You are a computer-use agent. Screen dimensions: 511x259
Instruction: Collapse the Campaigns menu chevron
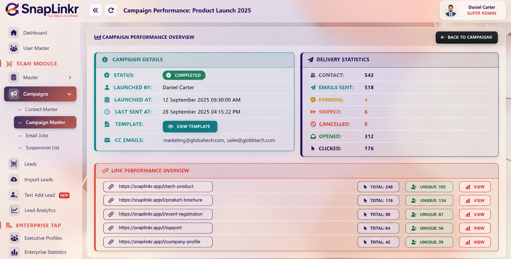point(69,94)
